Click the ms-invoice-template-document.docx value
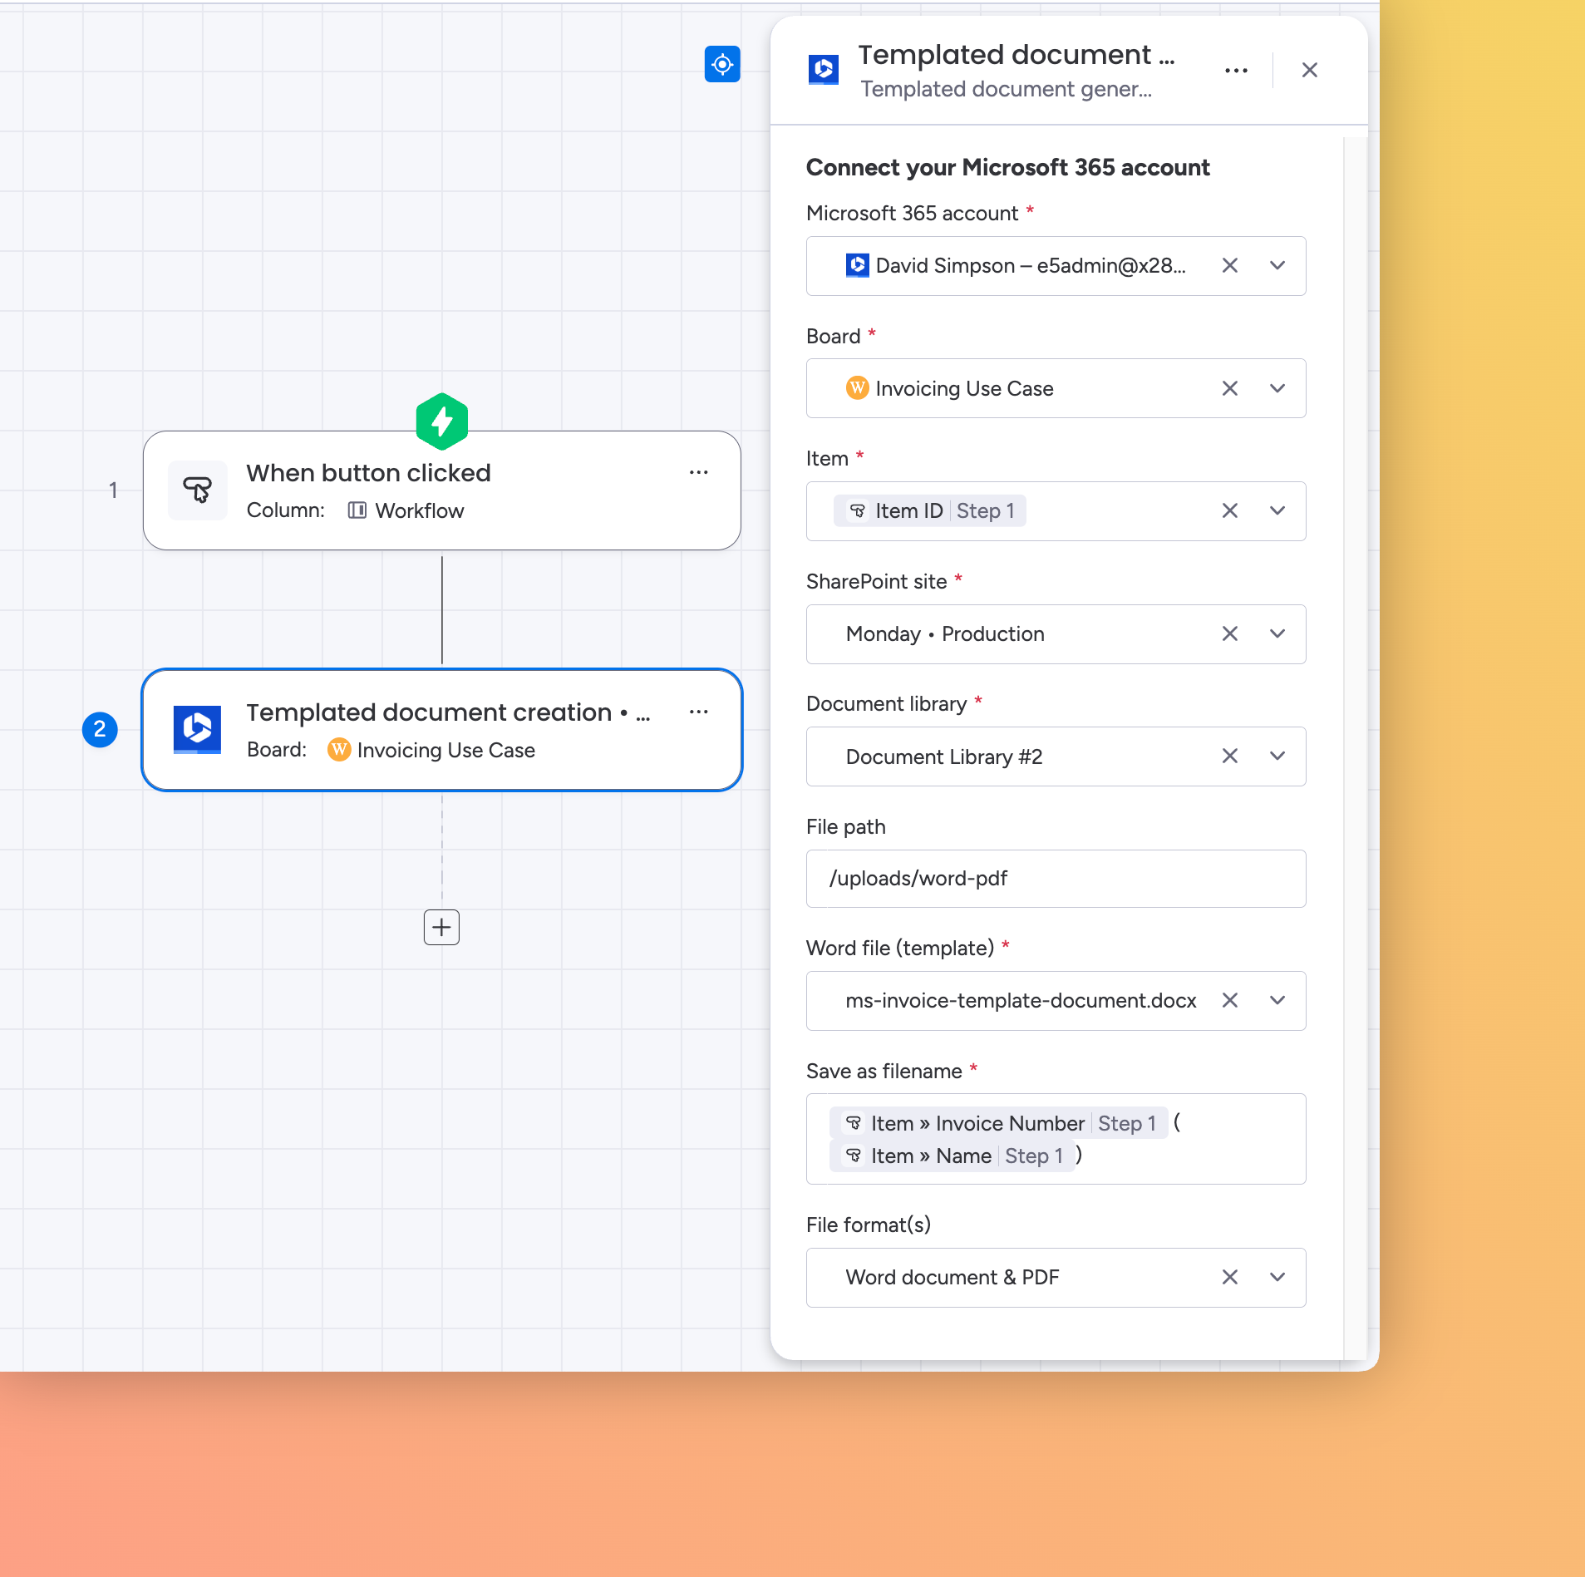The width and height of the screenshot is (1585, 1577). pos(1021,1000)
